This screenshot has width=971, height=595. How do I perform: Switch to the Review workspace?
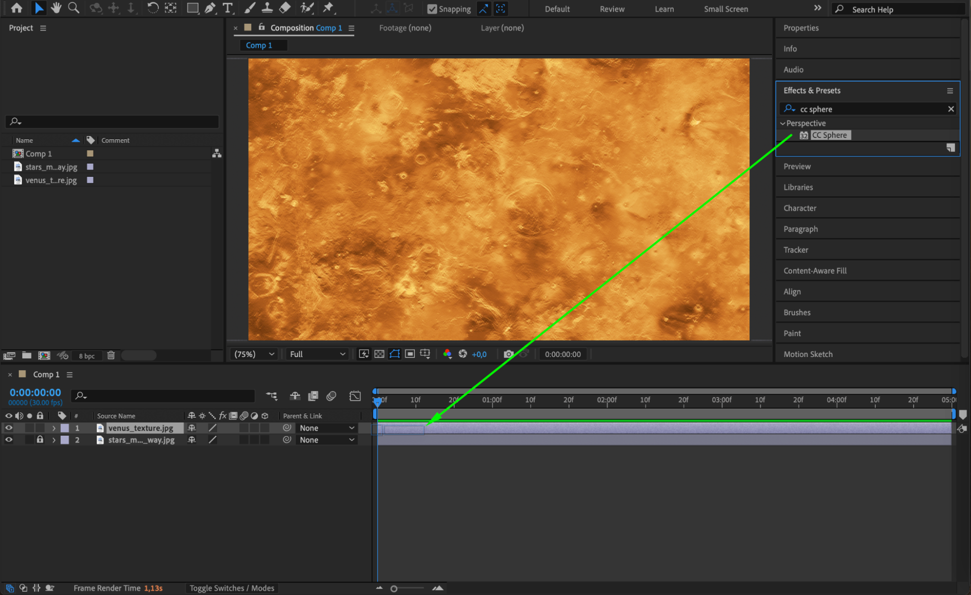pos(612,9)
